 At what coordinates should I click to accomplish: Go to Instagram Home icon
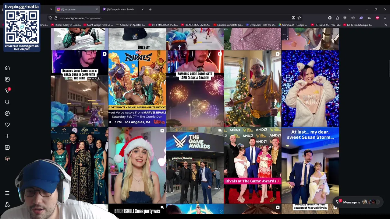7,68
